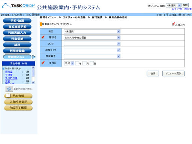The width and height of the screenshot is (192, 144).
Task: Open the 統計 sidebar menu
Action: point(17,45)
